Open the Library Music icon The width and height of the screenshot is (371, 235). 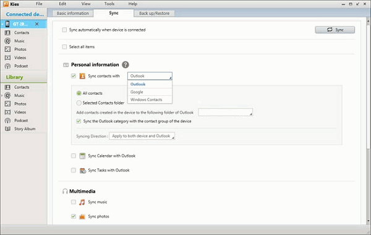(x=8, y=95)
